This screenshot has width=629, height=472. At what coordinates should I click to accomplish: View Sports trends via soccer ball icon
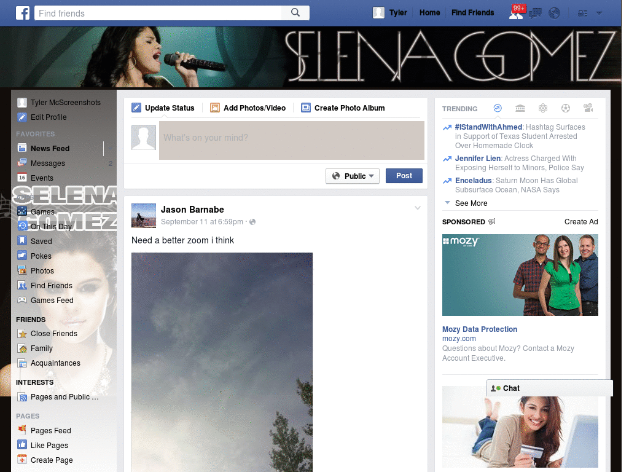[566, 108]
